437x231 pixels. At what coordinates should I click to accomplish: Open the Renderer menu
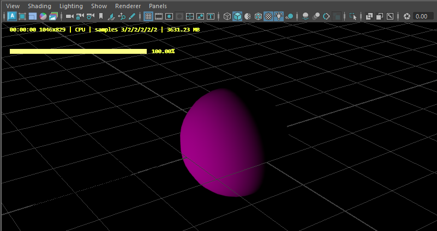pyautogui.click(x=128, y=6)
